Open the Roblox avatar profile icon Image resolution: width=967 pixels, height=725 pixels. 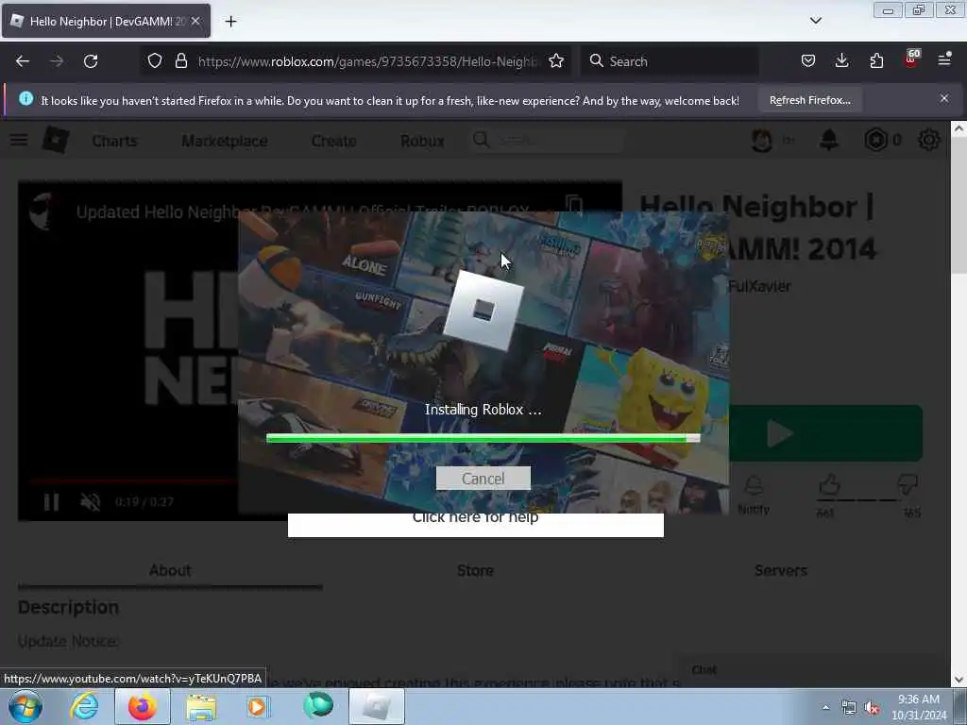[x=762, y=141]
